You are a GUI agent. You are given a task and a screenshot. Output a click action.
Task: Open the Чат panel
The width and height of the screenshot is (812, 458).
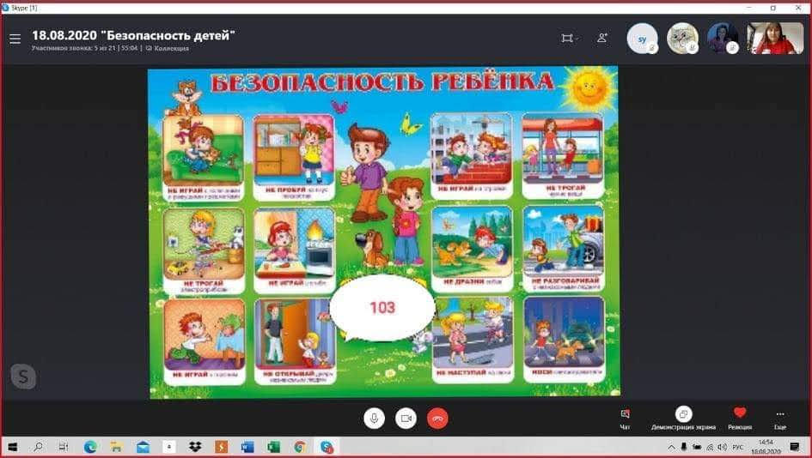625,418
